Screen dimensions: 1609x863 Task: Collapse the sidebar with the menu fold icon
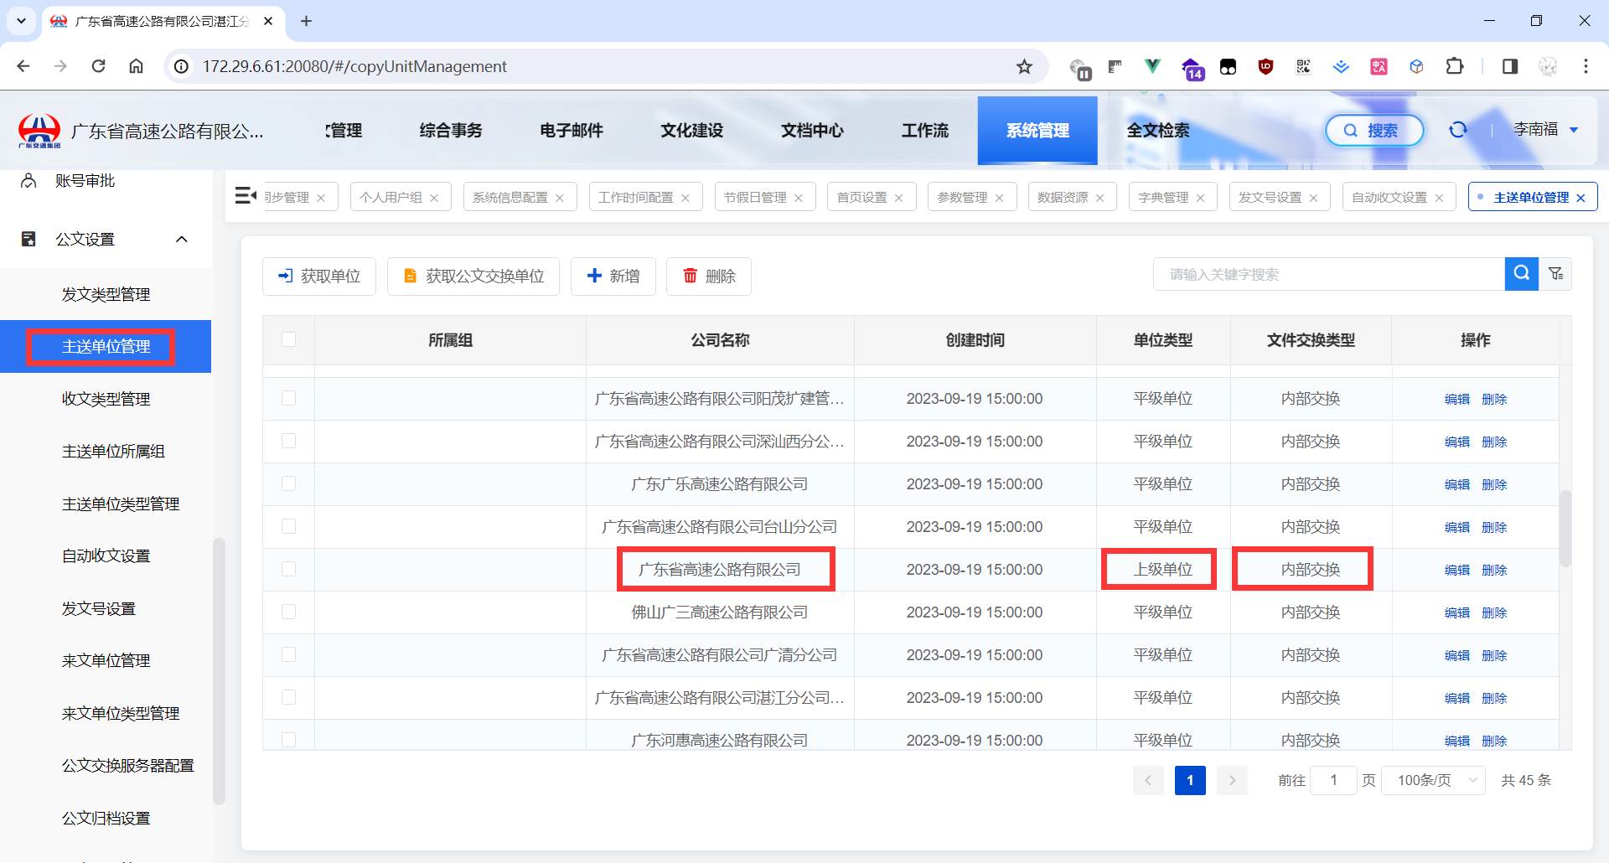pyautogui.click(x=246, y=196)
